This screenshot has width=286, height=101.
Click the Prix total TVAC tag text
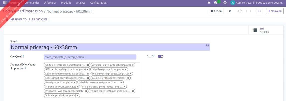[x=65, y=91]
